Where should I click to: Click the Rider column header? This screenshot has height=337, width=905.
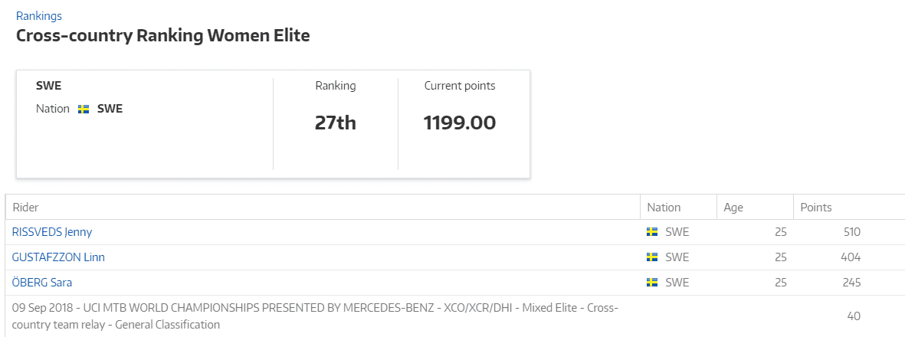[26, 208]
